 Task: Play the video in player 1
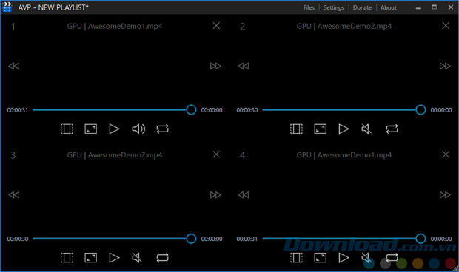pyautogui.click(x=114, y=129)
